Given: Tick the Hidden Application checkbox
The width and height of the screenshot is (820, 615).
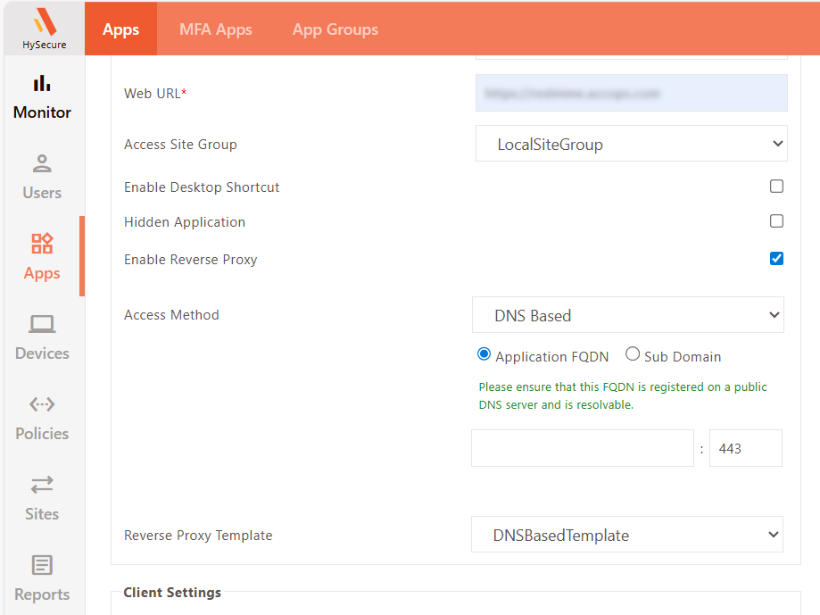Looking at the screenshot, I should coord(776,221).
